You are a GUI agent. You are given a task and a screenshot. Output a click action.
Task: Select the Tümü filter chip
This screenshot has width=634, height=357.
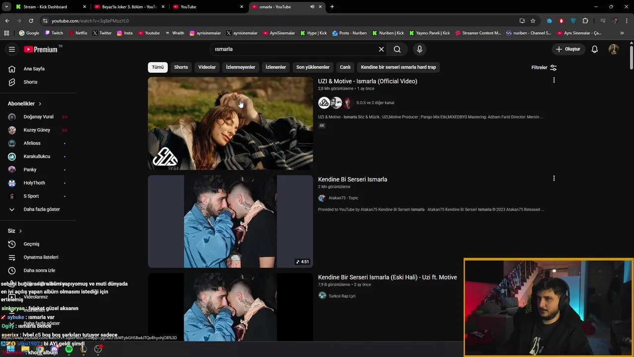[158, 67]
